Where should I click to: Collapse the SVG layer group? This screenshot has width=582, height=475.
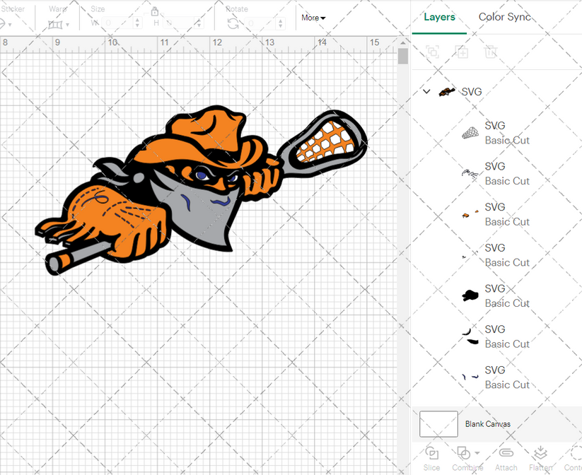(x=426, y=91)
